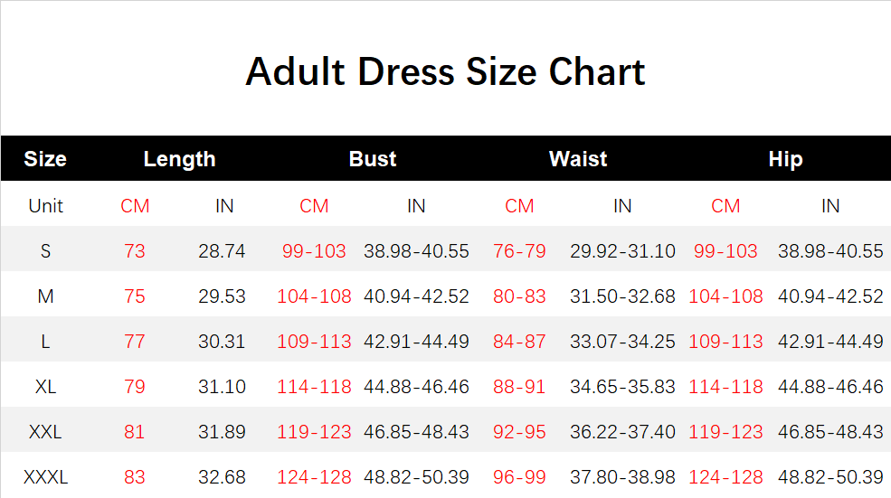Select the Hip column header

[785, 159]
